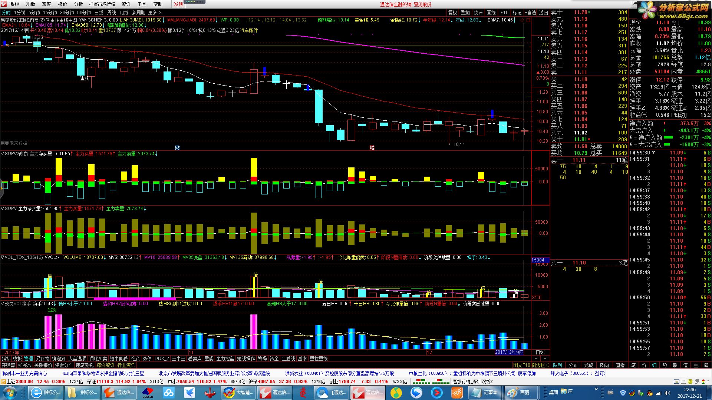Zoom out chart with minus button
This screenshot has height=400, width=712.
545,359
